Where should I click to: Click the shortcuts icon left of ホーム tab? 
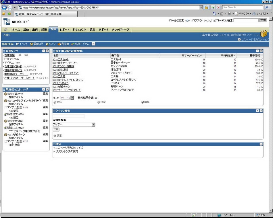6,30
